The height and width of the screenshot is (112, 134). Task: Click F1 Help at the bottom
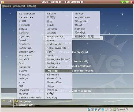(7, 101)
